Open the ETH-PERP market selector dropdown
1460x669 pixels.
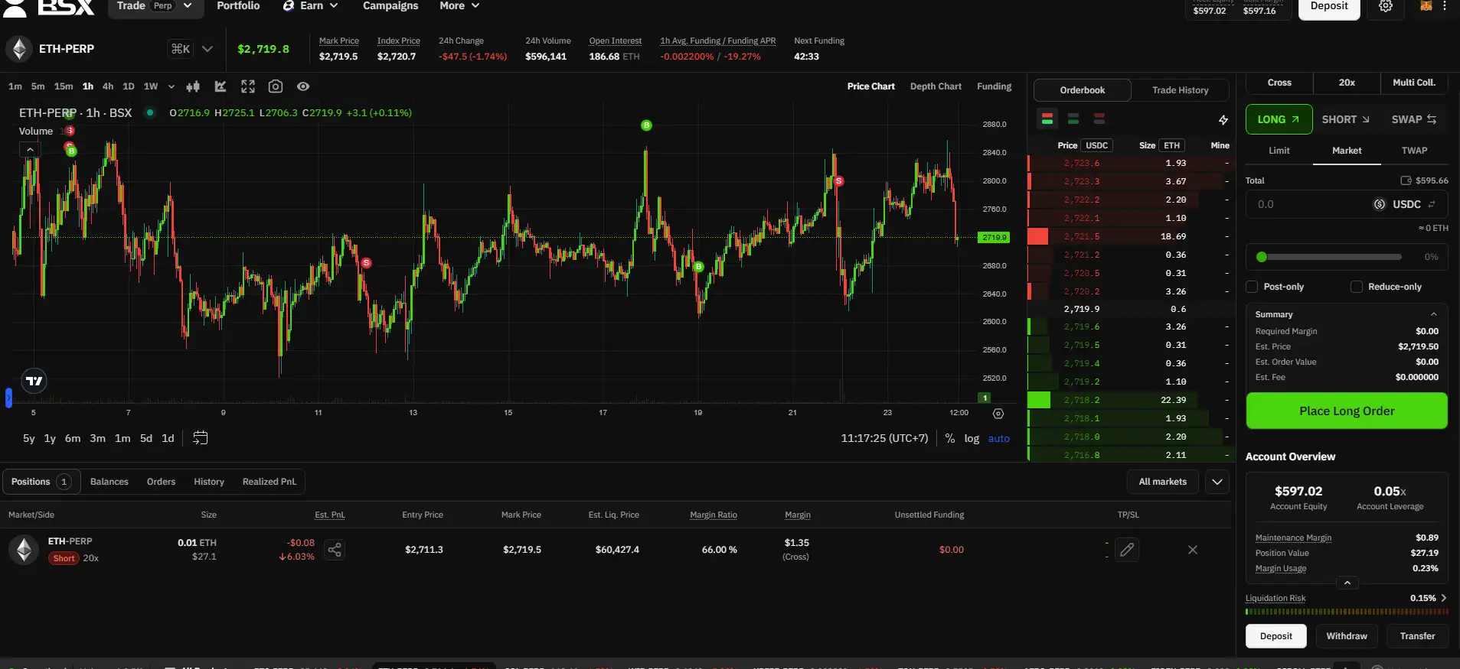pyautogui.click(x=207, y=49)
